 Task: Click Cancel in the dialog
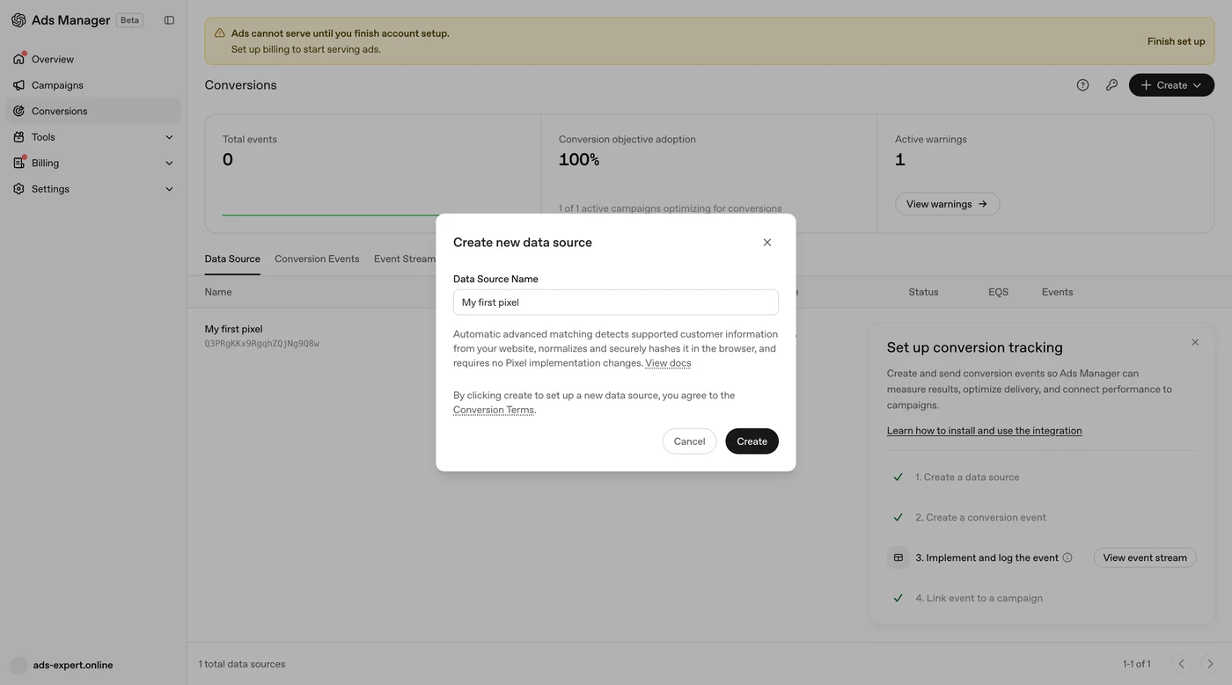point(689,441)
